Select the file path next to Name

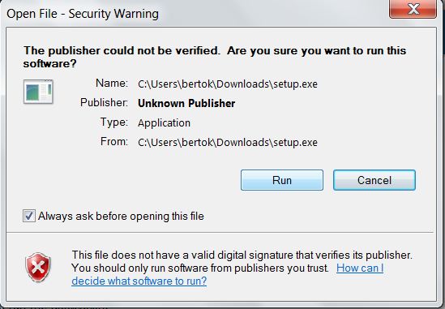coord(228,84)
